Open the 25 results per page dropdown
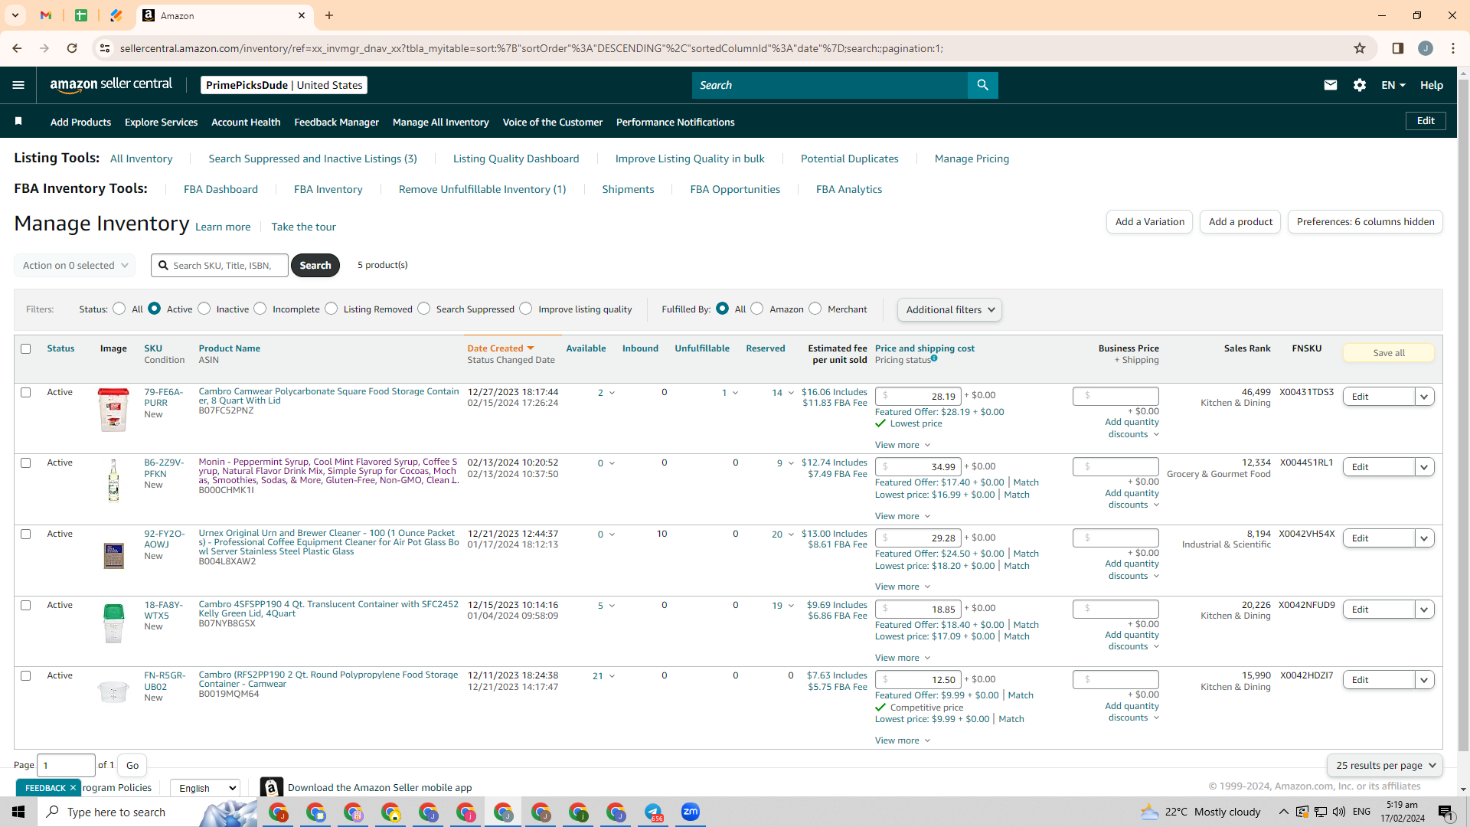This screenshot has height=827, width=1470. [x=1385, y=765]
